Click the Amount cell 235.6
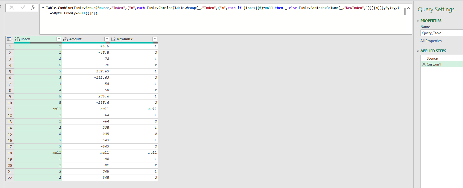 86,96
